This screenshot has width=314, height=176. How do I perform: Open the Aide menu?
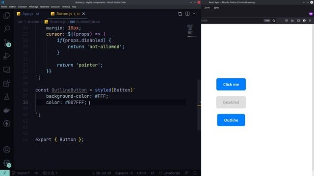[x=74, y=7]
